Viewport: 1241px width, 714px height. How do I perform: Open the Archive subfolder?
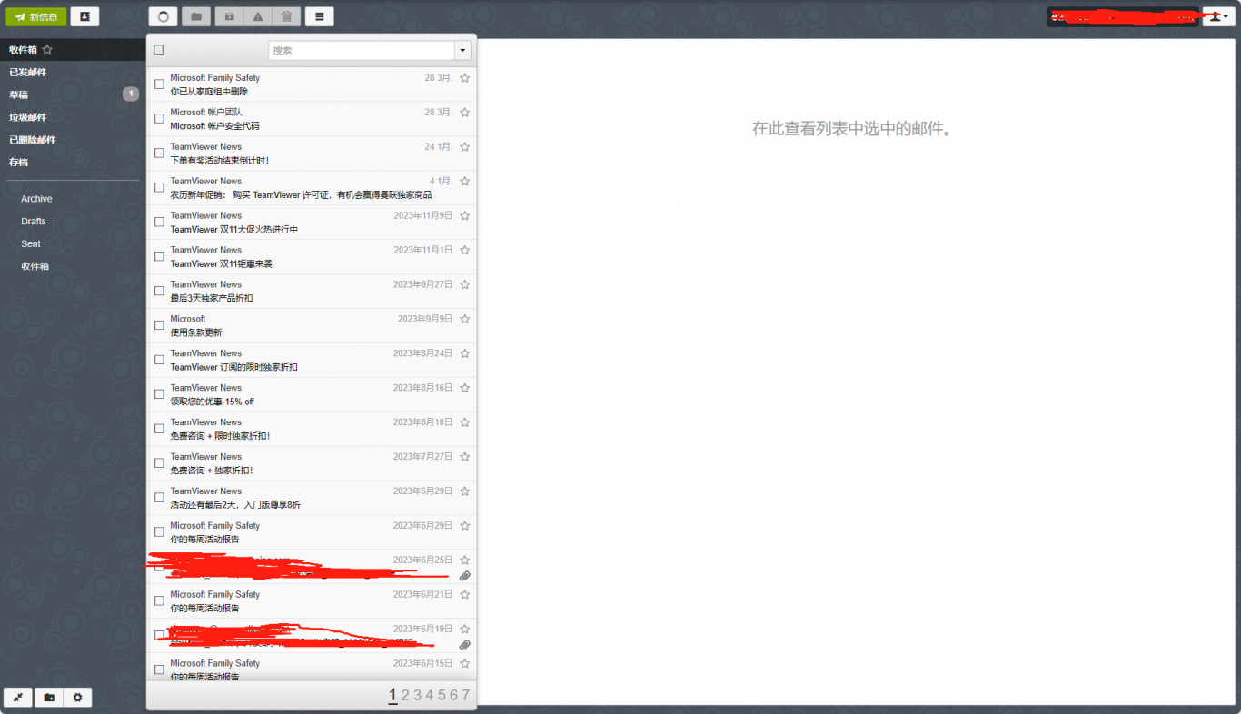pyautogui.click(x=73, y=199)
